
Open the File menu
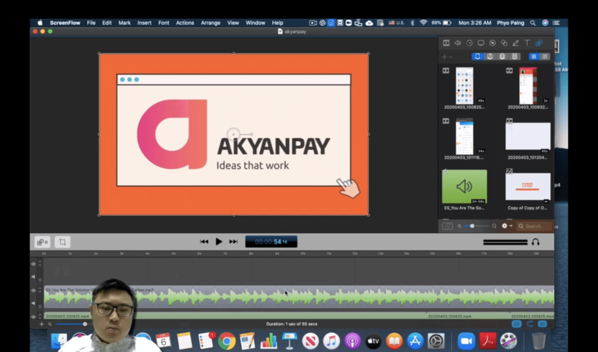click(x=91, y=23)
